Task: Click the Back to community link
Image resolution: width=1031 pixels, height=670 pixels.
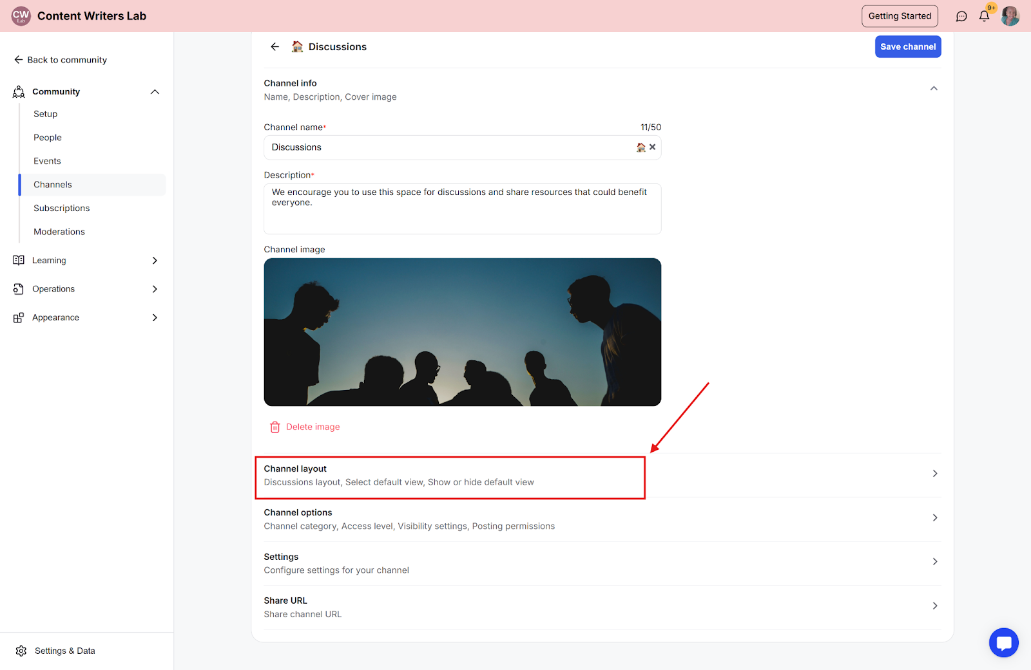Action: (x=61, y=60)
